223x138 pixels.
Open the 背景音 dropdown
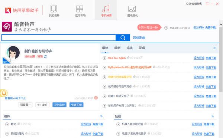25,105
